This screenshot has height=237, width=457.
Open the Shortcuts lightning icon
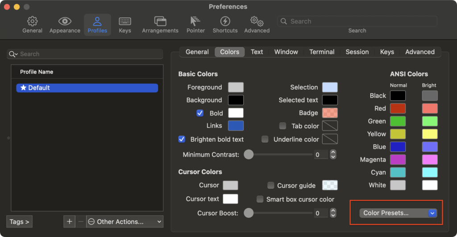(x=225, y=21)
